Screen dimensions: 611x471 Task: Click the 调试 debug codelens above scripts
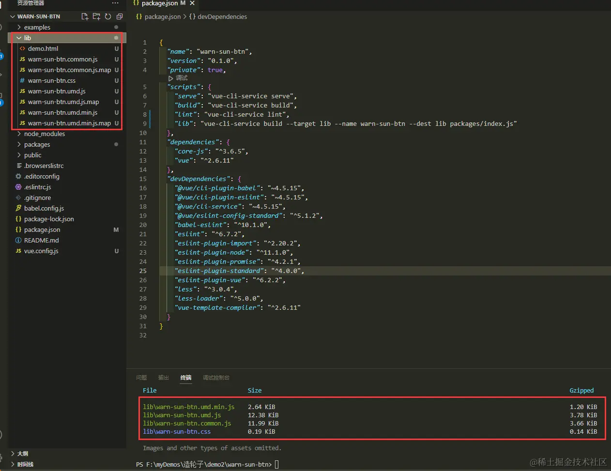tap(178, 78)
